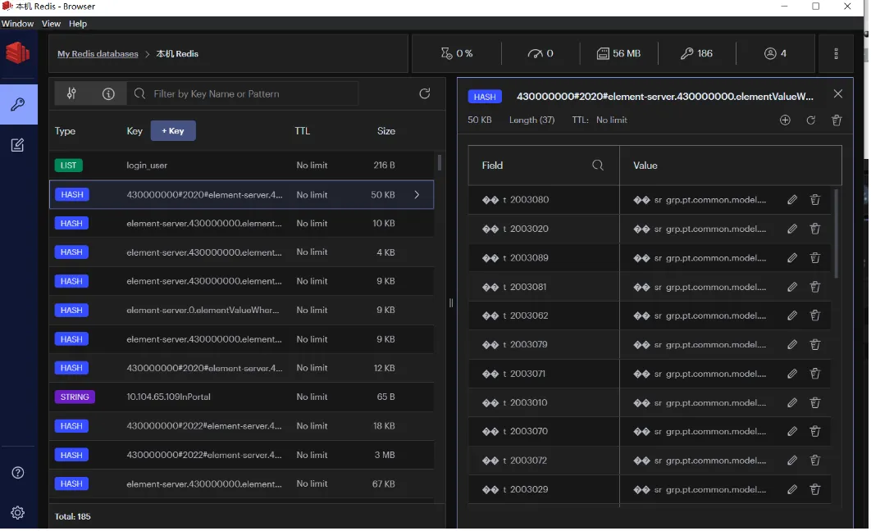
Task: Open the Help menu
Action: [78, 23]
